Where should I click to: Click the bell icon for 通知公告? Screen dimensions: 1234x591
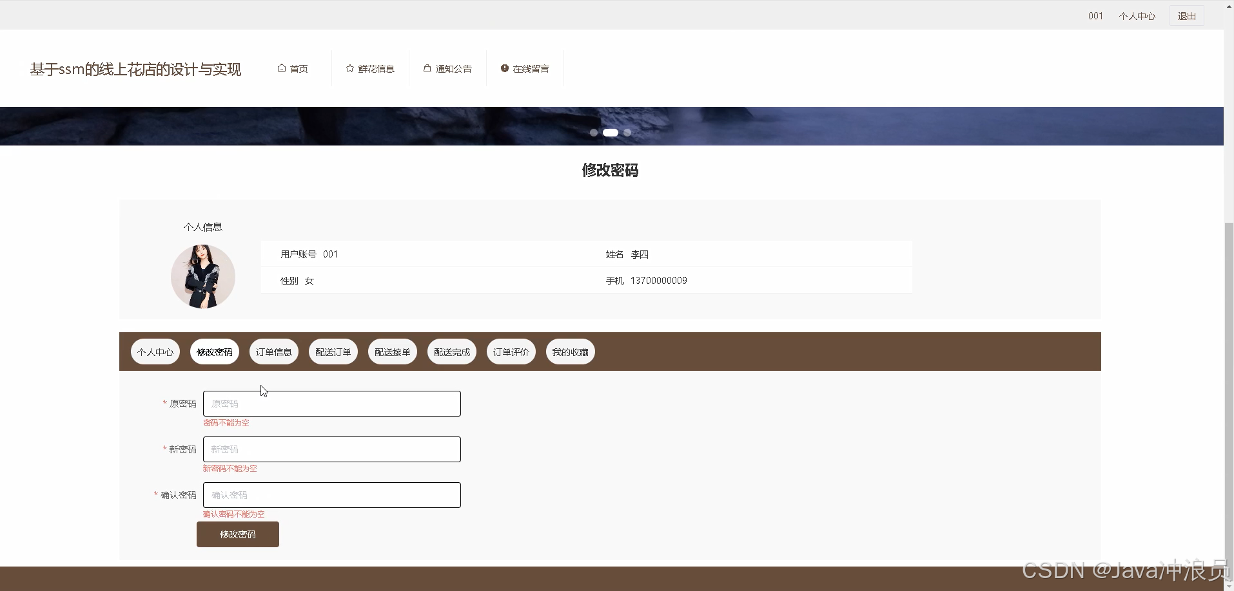coord(427,68)
